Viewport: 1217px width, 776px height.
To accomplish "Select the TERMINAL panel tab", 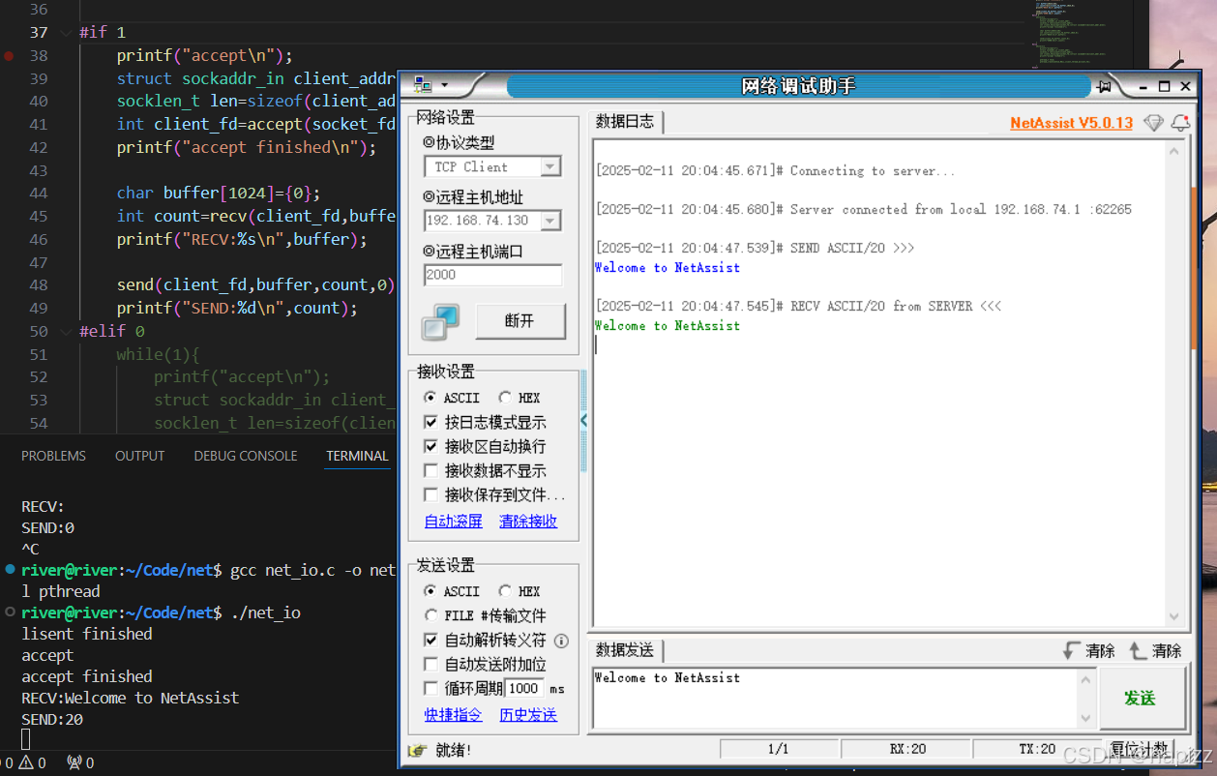I will (357, 456).
